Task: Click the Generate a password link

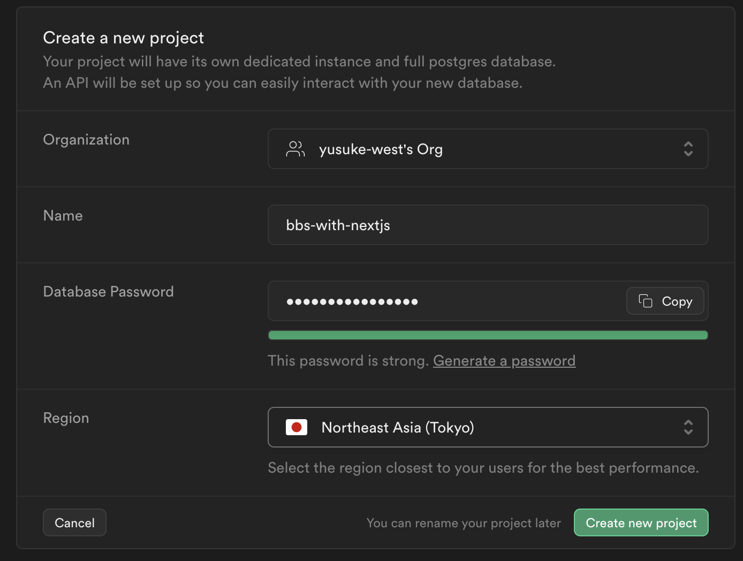Action: [504, 361]
